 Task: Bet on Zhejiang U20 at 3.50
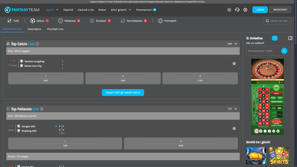[x=181, y=143]
